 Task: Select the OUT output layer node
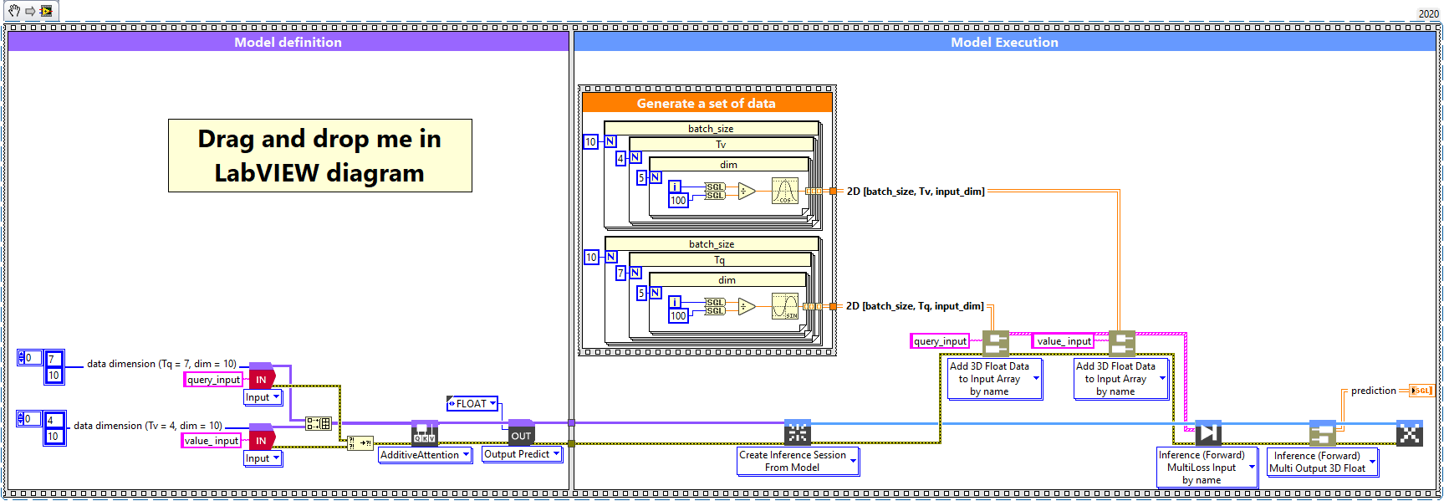(521, 432)
